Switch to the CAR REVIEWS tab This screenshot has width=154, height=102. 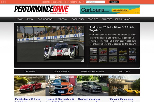(61, 72)
